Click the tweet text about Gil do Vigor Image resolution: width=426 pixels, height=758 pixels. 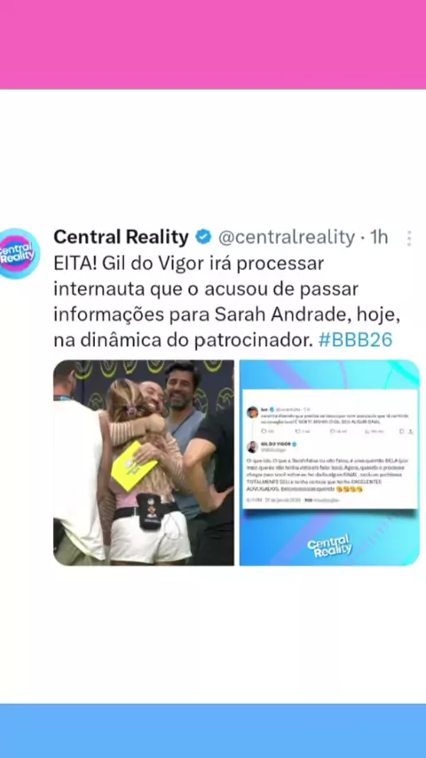point(227,302)
